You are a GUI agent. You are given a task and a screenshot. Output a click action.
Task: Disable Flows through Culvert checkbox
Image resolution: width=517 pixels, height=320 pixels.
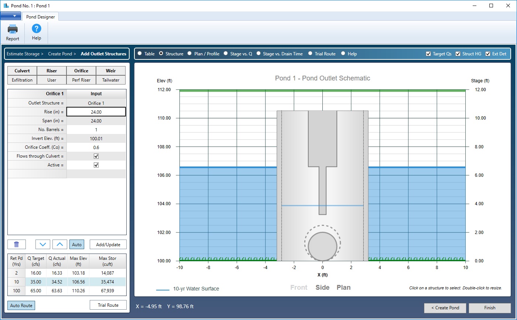[x=96, y=156]
